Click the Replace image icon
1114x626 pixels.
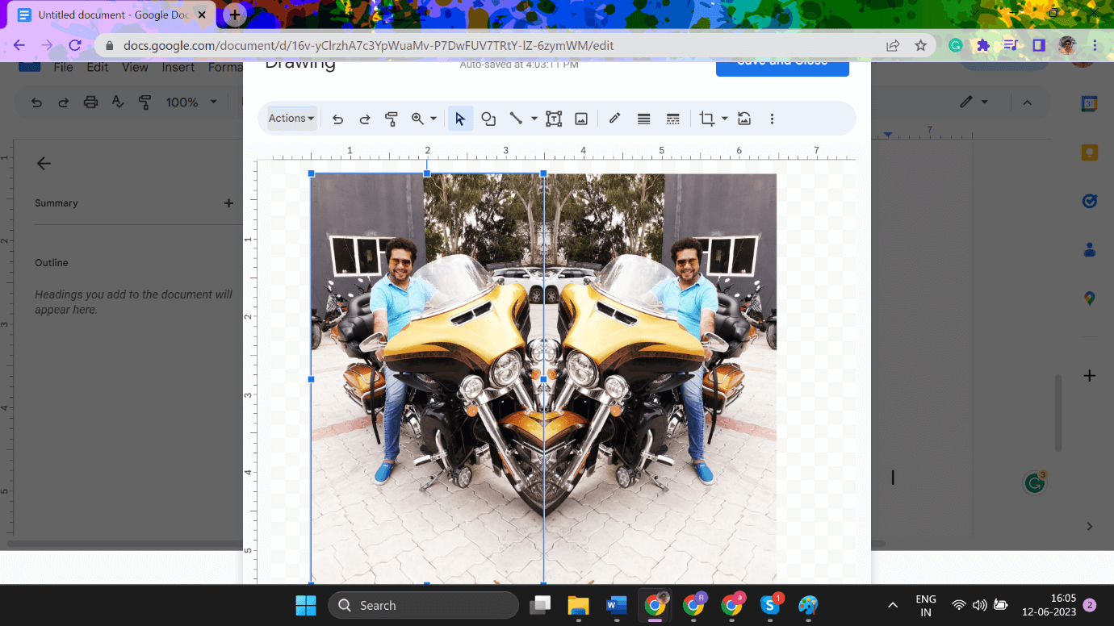743,119
